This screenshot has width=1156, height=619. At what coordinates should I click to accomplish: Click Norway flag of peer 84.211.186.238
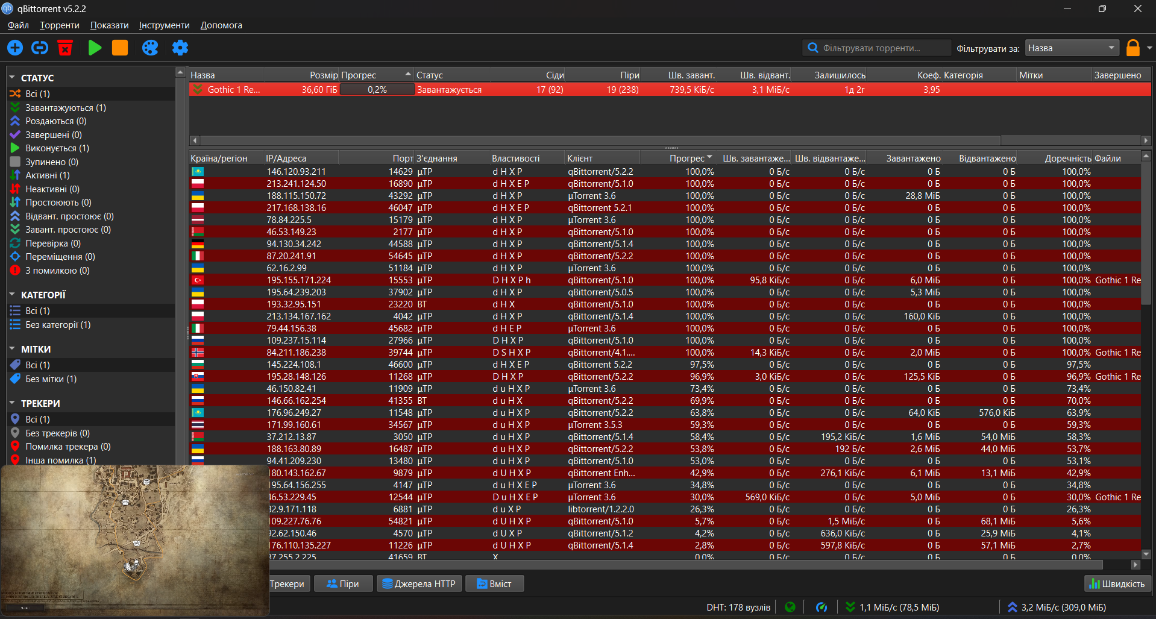pos(197,353)
